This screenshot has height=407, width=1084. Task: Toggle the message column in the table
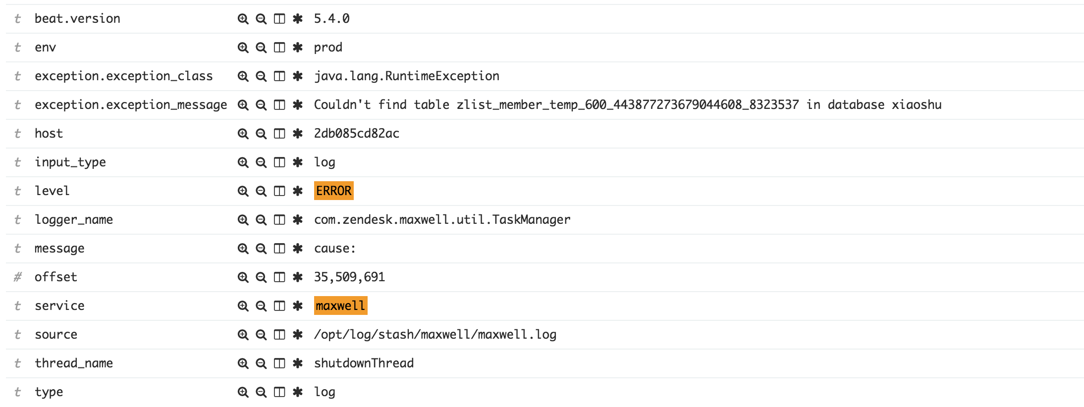point(278,248)
